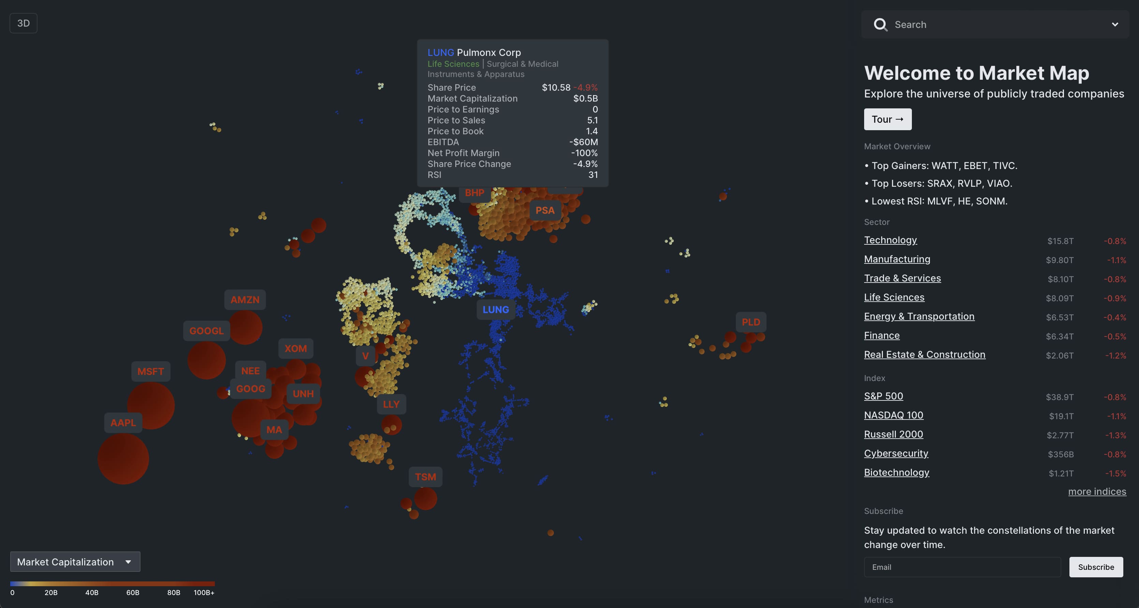Open the Trade & Services sector

(x=902, y=278)
